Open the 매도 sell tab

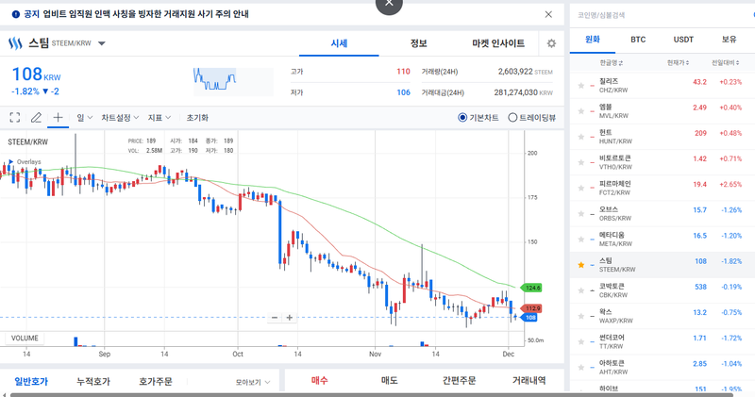click(389, 380)
